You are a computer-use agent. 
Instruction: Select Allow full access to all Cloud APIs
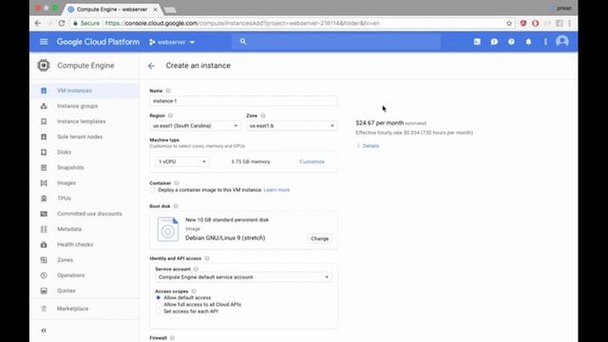[x=159, y=305]
